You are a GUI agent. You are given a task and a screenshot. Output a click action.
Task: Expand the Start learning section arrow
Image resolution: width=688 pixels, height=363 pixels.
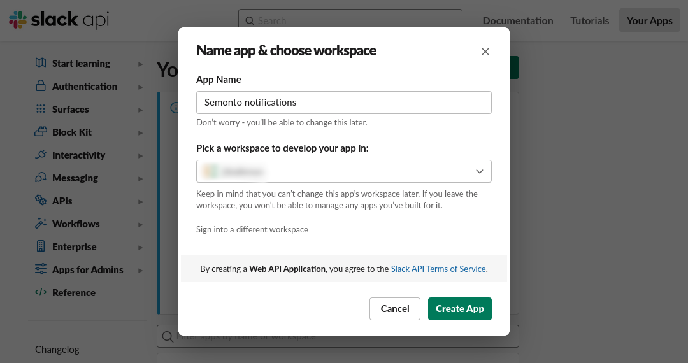tap(140, 64)
